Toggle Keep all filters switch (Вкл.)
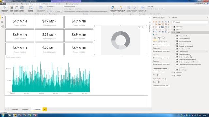The width and height of the screenshot is (209, 117). pyautogui.click(x=158, y=82)
